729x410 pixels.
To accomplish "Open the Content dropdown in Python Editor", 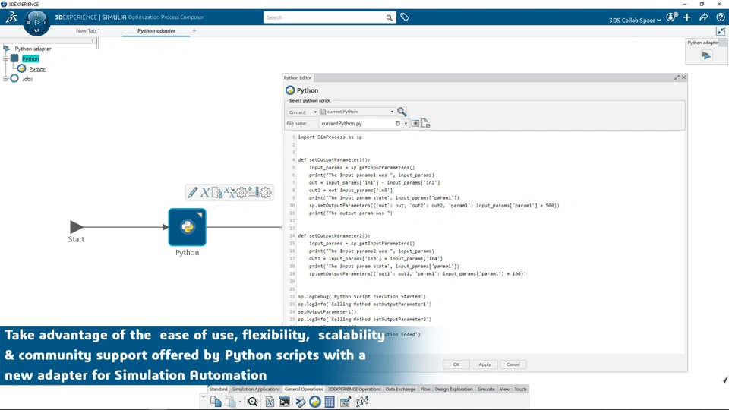I will [303, 112].
